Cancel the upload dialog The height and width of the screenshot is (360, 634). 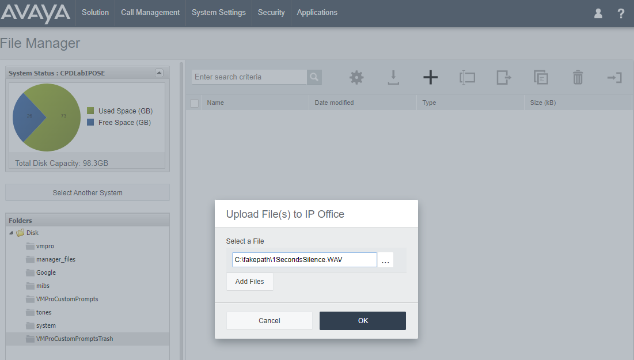[x=269, y=321]
